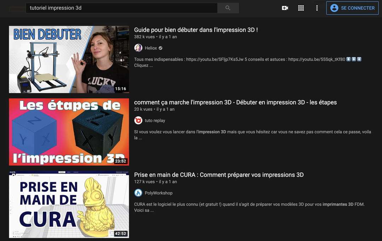382x241 pixels.
Task: Open the PolyWorkshop channel name link
Action: [x=158, y=193]
